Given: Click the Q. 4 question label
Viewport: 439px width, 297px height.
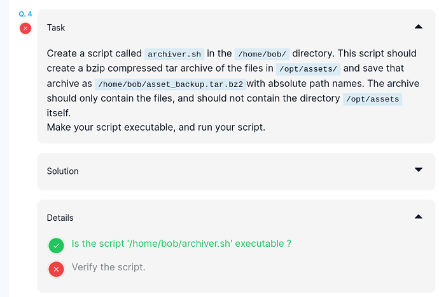Looking at the screenshot, I should 25,13.
